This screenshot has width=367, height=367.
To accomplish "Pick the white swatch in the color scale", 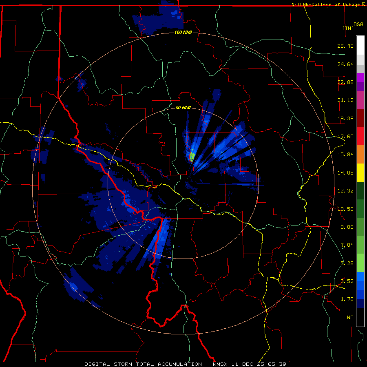I will click(360, 46).
